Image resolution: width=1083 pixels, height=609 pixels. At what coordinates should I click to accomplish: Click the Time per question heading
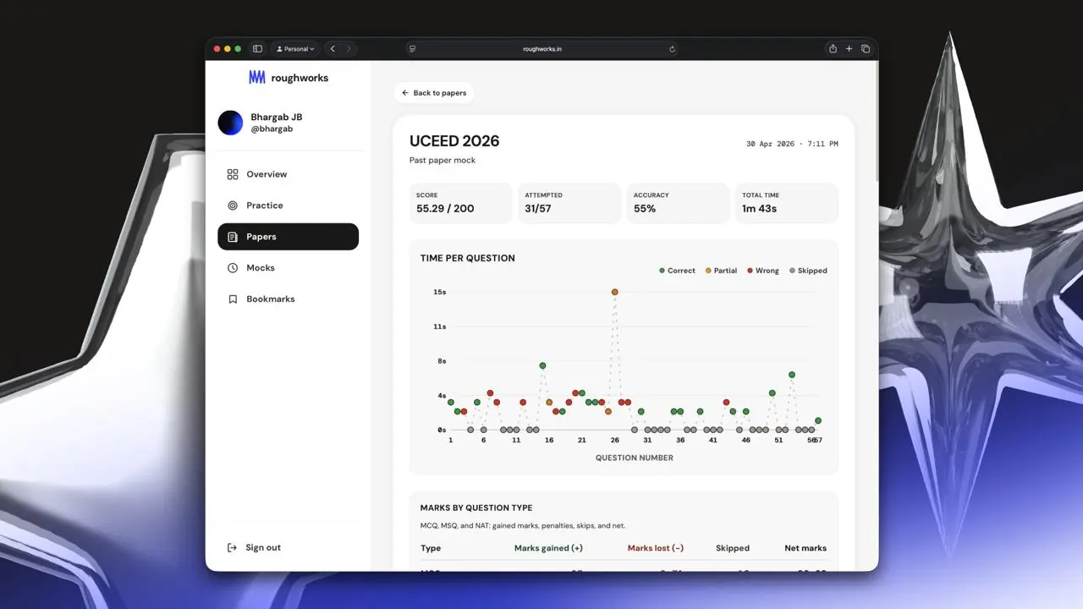pyautogui.click(x=467, y=258)
